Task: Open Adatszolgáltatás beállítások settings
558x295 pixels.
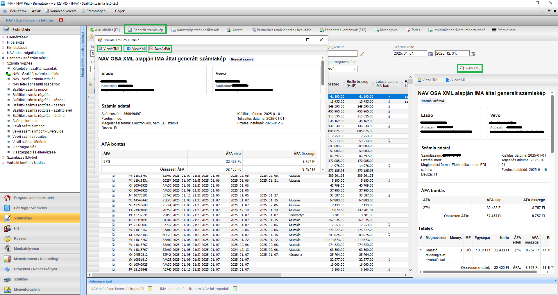Action: tap(195, 30)
